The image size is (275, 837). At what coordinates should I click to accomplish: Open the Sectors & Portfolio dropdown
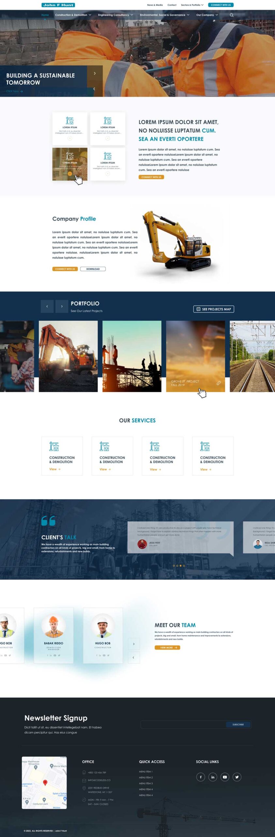pos(192,5)
